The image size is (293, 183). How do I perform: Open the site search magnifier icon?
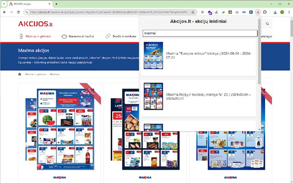[267, 24]
